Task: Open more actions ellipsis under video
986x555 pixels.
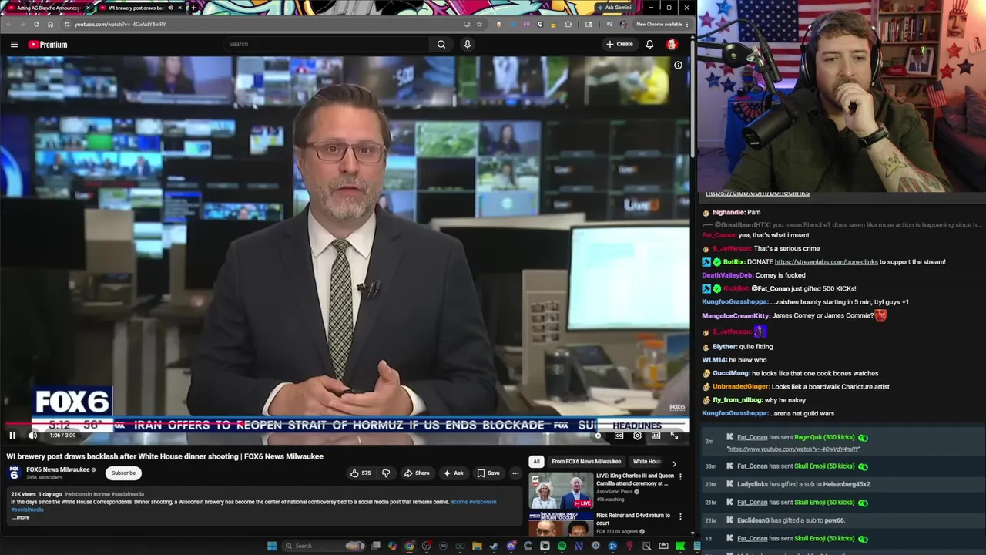Action: coord(515,473)
